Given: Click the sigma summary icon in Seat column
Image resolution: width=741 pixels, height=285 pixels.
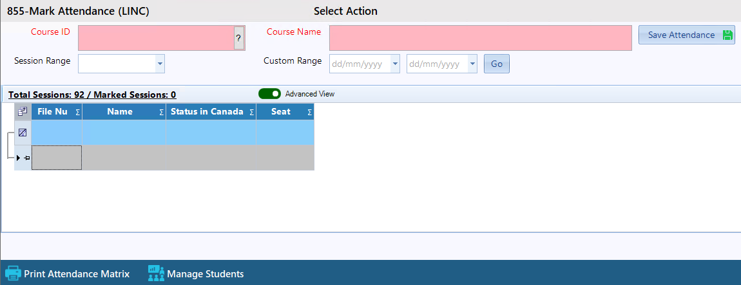Looking at the screenshot, I should (309, 113).
